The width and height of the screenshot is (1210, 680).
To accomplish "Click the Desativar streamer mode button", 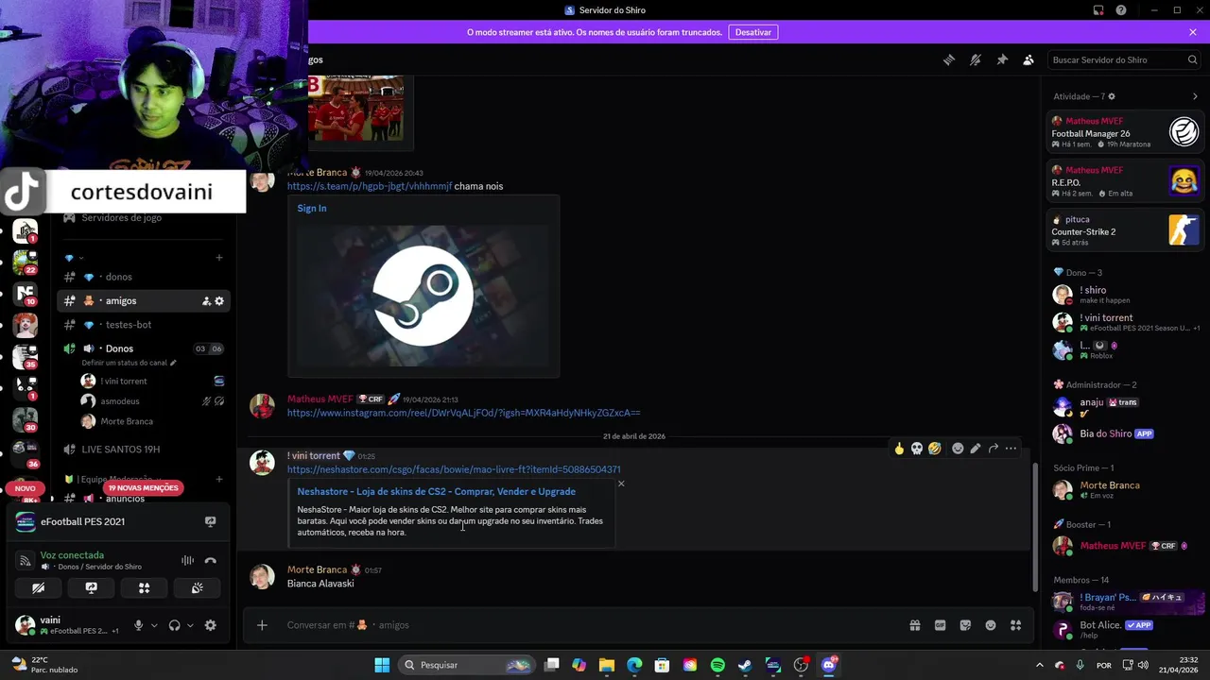I will pyautogui.click(x=753, y=32).
